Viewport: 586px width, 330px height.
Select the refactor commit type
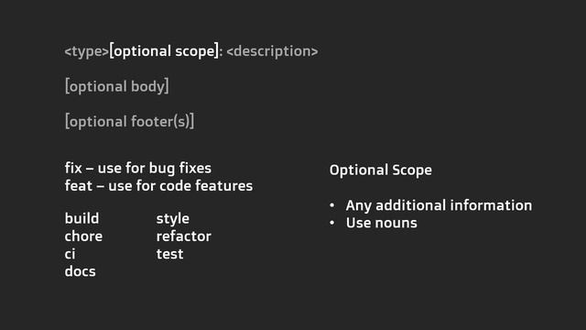pos(183,236)
